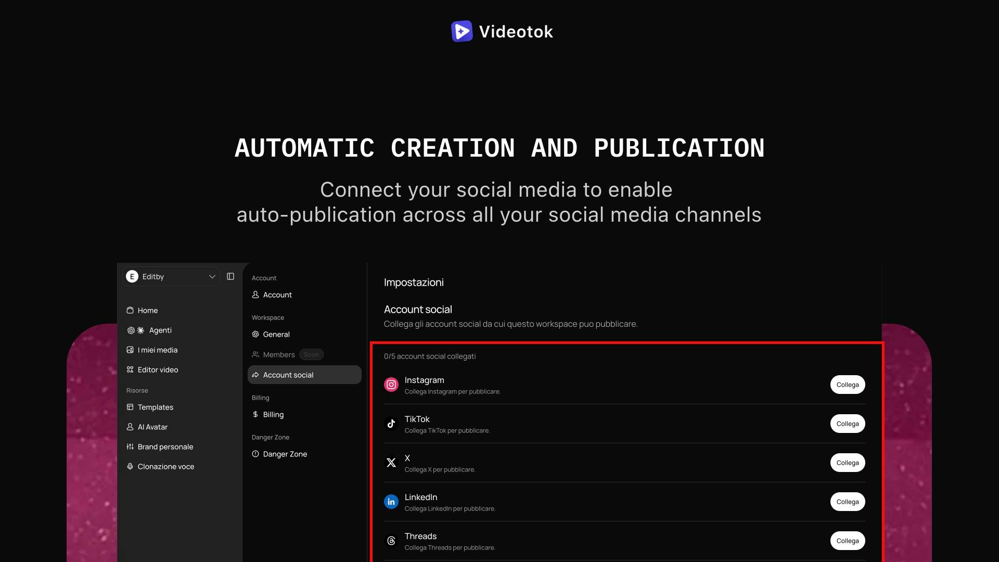Click 0/5 account social collegati text
Viewport: 999px width, 562px height.
[x=430, y=356]
